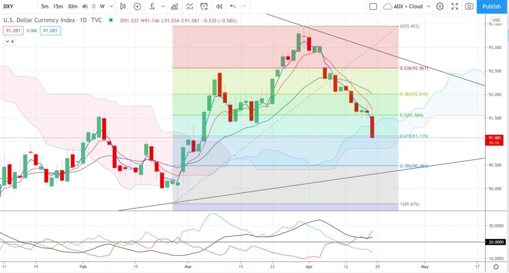Image resolution: width=509 pixels, height=273 pixels.
Task: Expand the collapsed indicators legend showing 4
Action: (x=9, y=41)
